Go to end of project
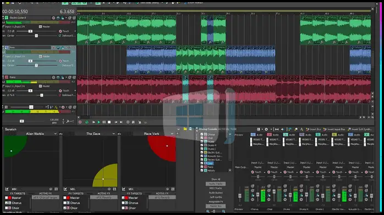Image resolution: width=384 pixels, height=215 pixels. [121, 122]
